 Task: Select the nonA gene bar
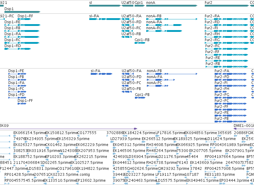coord(172,6)
